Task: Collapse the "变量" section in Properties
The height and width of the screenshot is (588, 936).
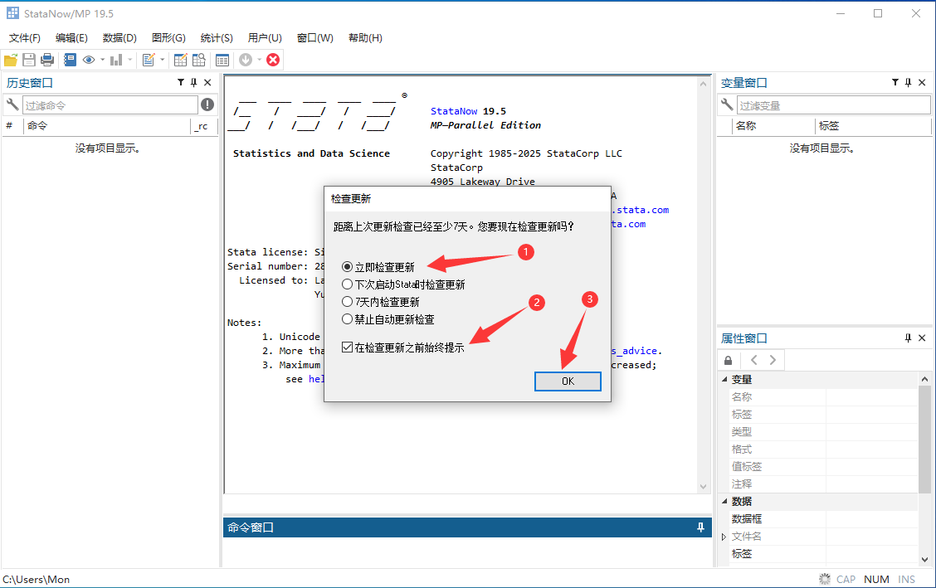Action: pos(724,379)
